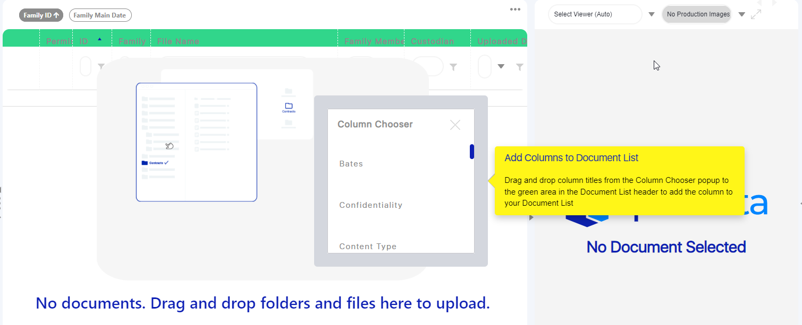
Task: Open the Uploaded Date filter dropdown caret
Action: (501, 66)
